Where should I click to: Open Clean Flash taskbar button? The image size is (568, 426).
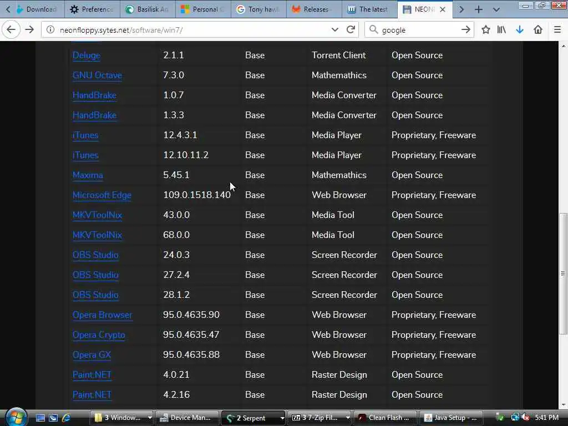click(385, 418)
